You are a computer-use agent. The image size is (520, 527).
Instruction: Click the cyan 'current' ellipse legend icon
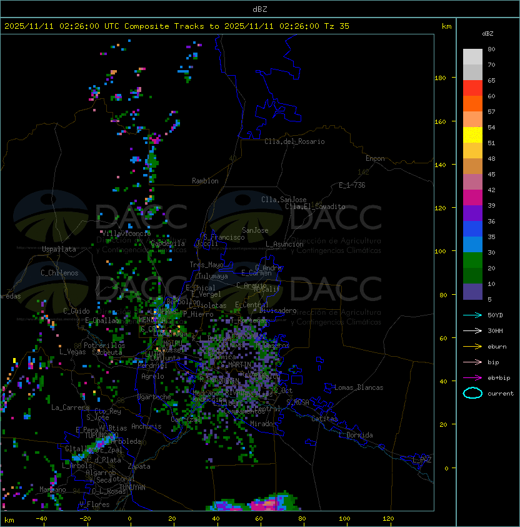coord(472,393)
